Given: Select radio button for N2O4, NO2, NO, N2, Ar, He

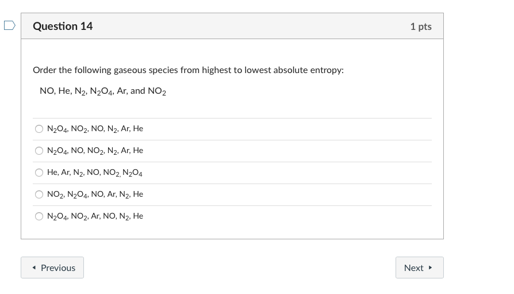Looking at the screenshot, I should click(x=39, y=129).
